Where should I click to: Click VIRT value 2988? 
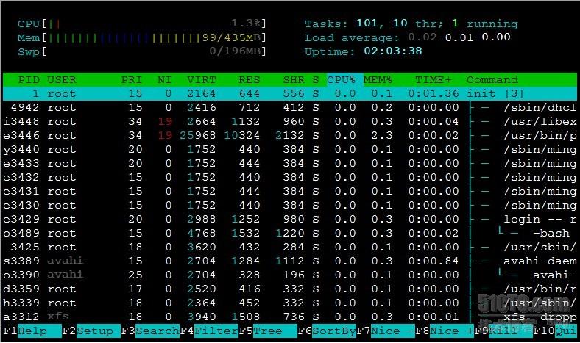[x=202, y=220]
